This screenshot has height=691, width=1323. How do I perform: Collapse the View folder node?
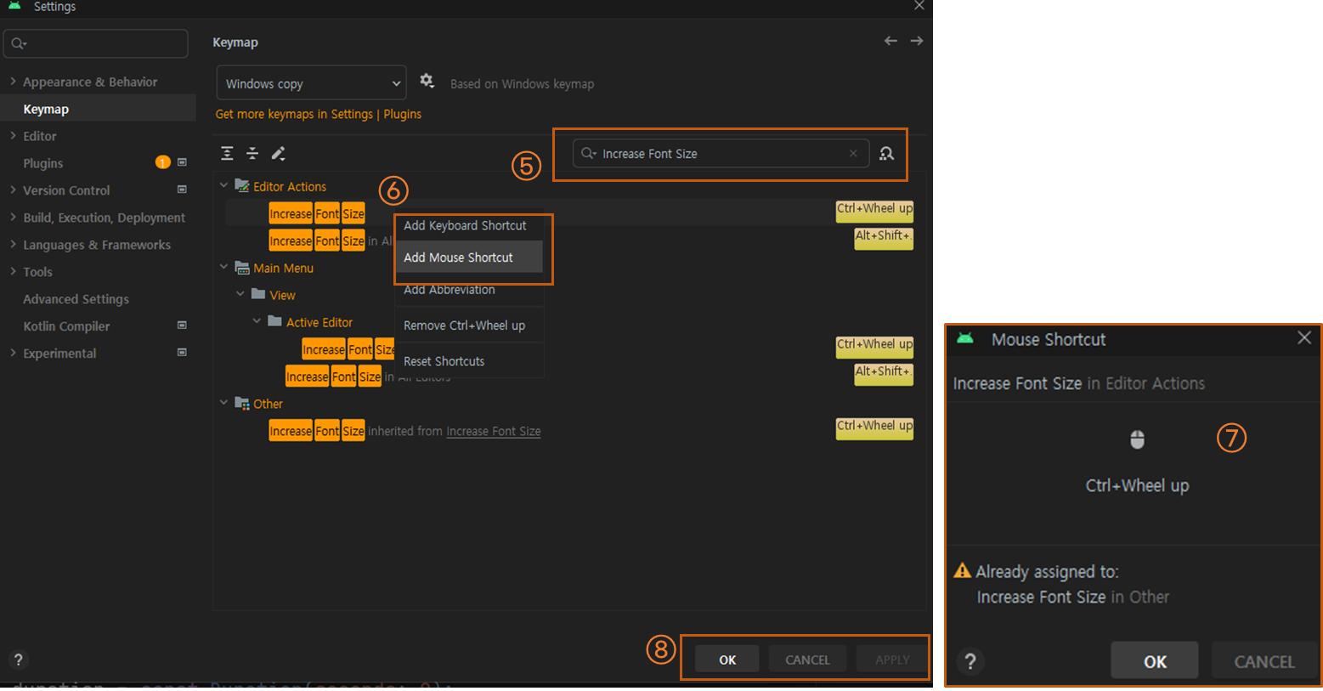240,294
